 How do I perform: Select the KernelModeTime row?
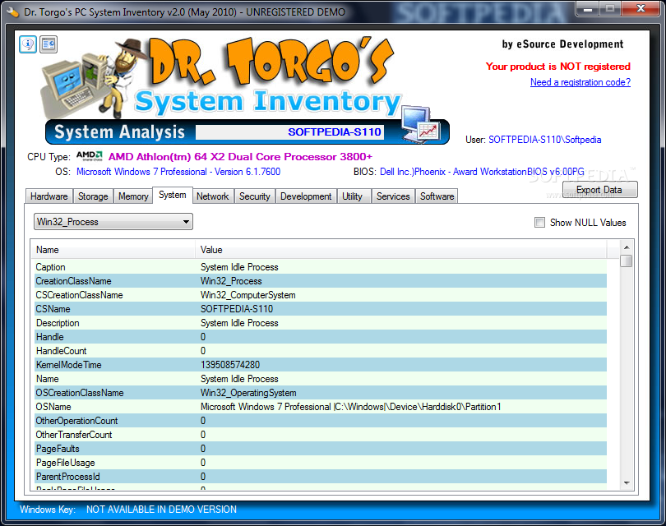[x=321, y=365]
